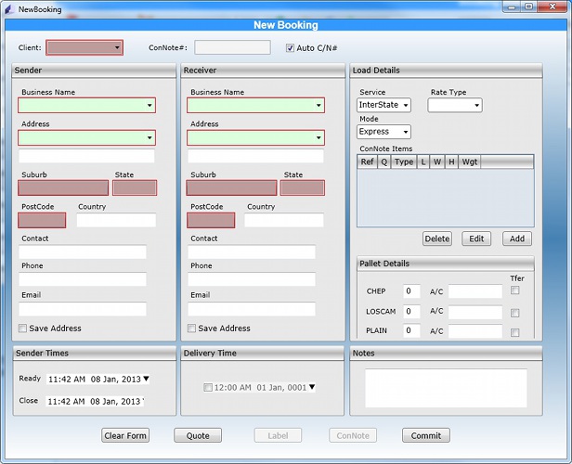Click the L column header
The height and width of the screenshot is (464, 572).
[423, 161]
